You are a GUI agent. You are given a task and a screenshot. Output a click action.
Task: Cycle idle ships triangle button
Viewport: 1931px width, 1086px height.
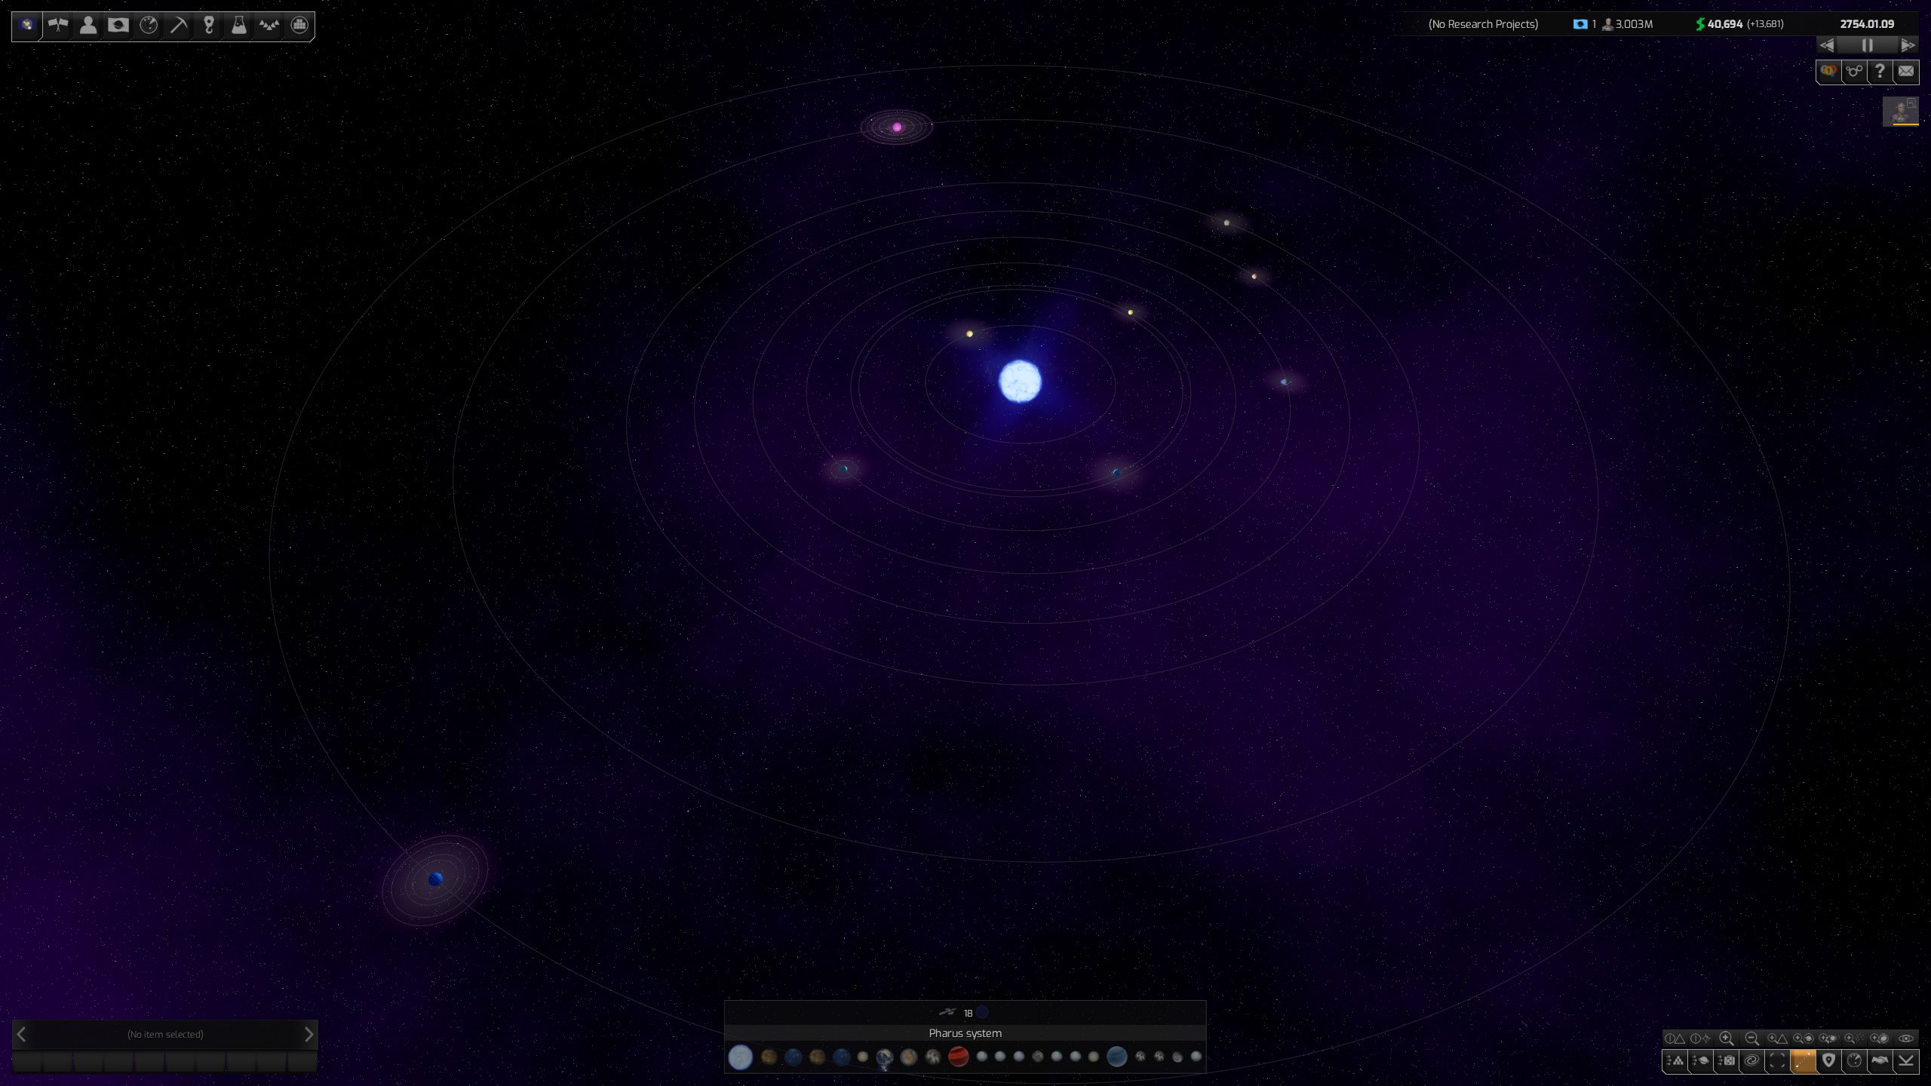pyautogui.click(x=1675, y=1038)
